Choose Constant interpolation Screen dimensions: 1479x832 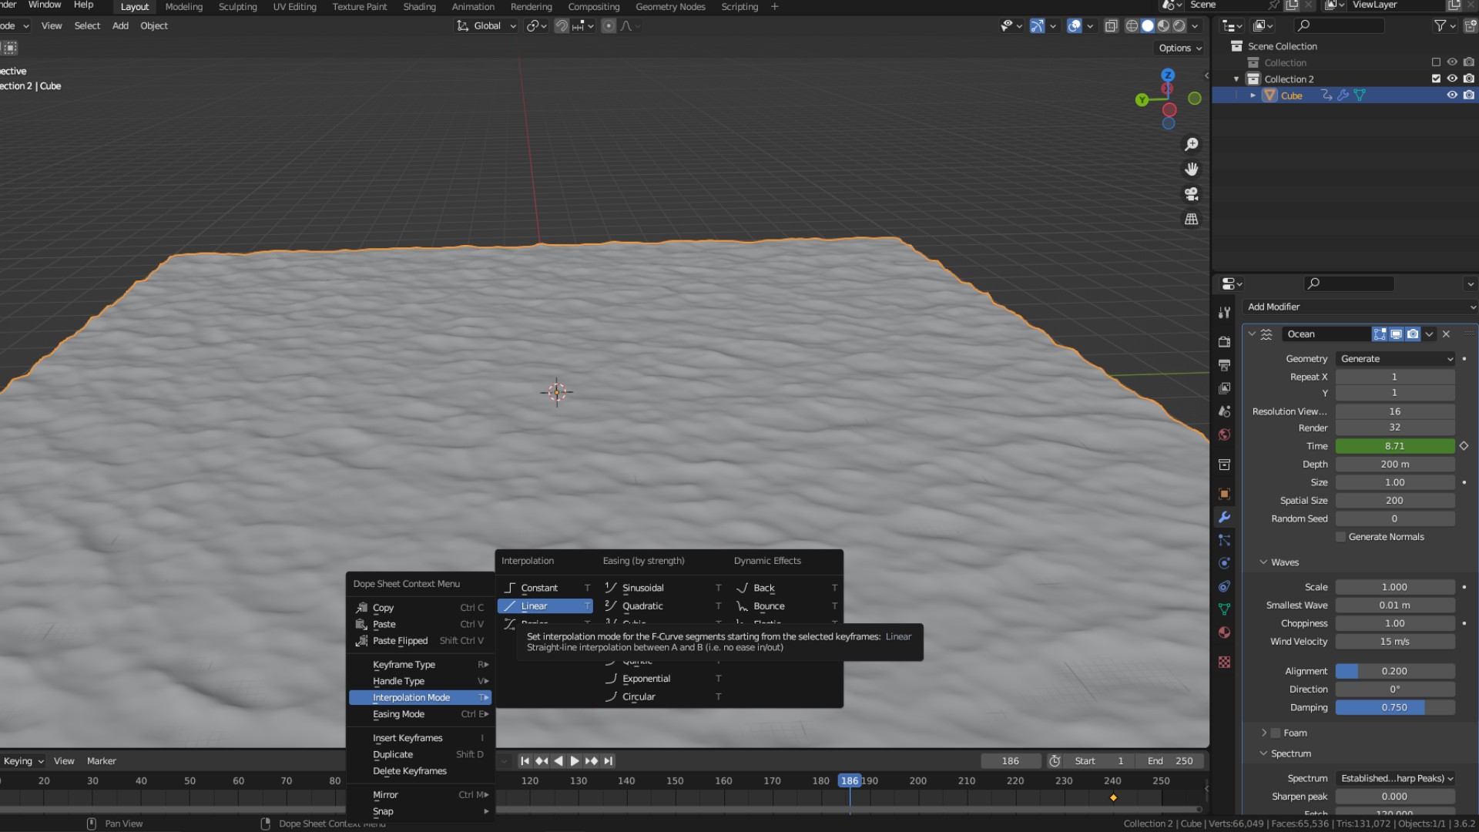click(x=539, y=588)
